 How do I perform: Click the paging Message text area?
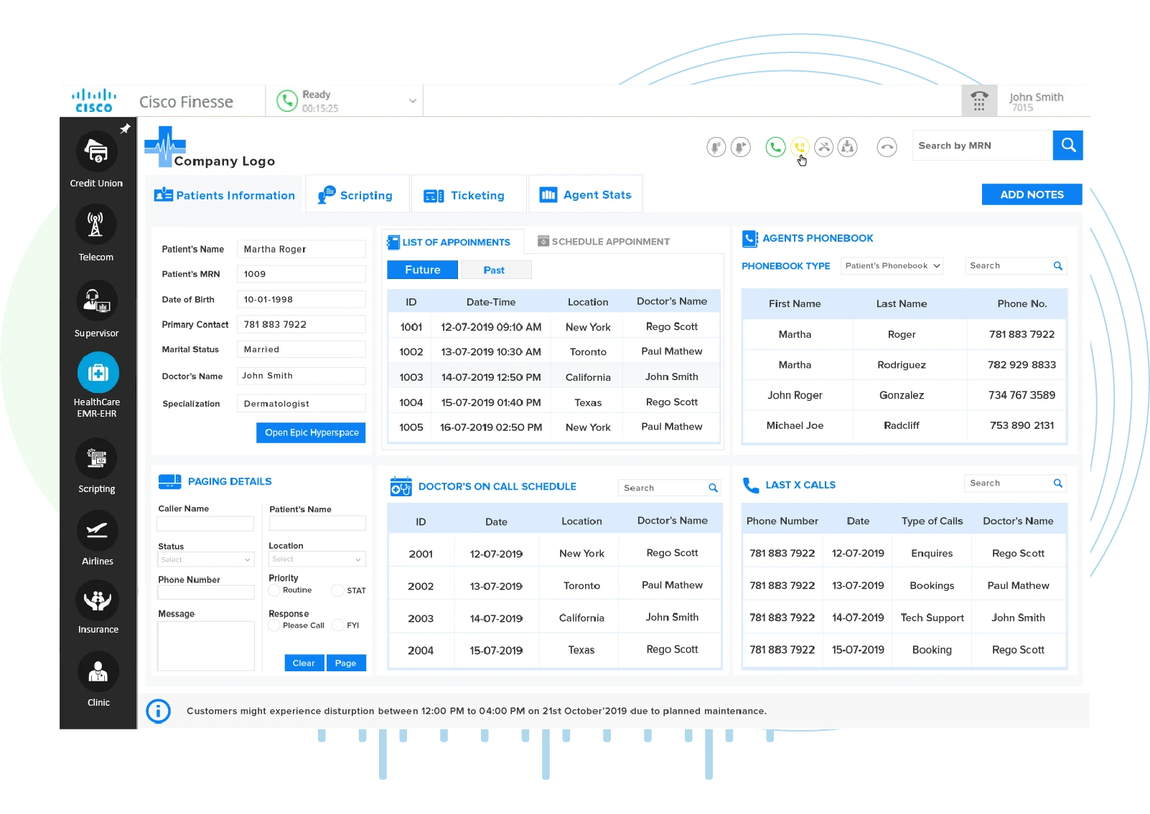click(x=206, y=646)
